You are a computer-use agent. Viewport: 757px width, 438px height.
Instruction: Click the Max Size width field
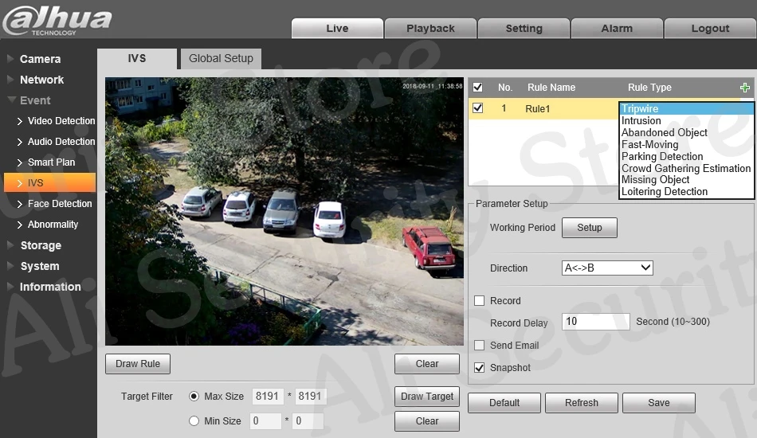click(268, 396)
